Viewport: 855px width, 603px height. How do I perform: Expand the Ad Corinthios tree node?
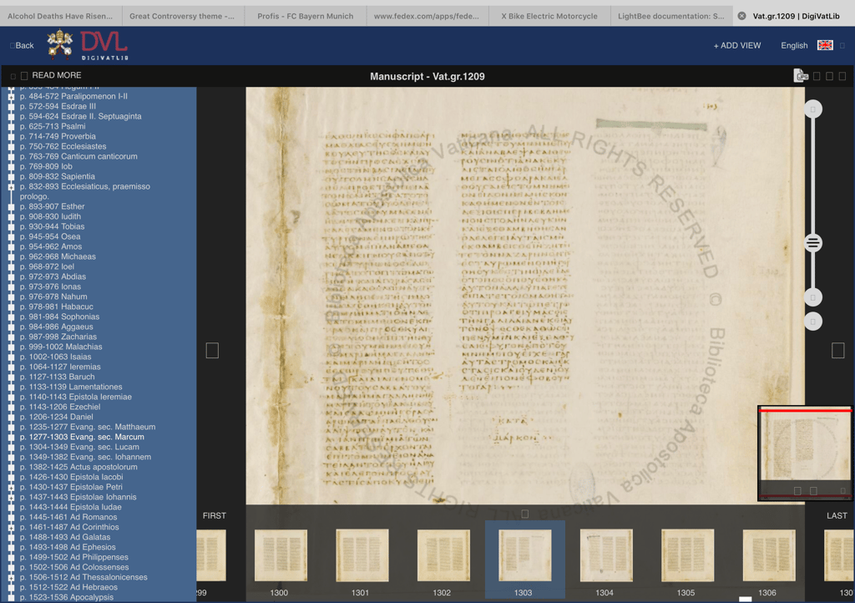pyautogui.click(x=11, y=527)
